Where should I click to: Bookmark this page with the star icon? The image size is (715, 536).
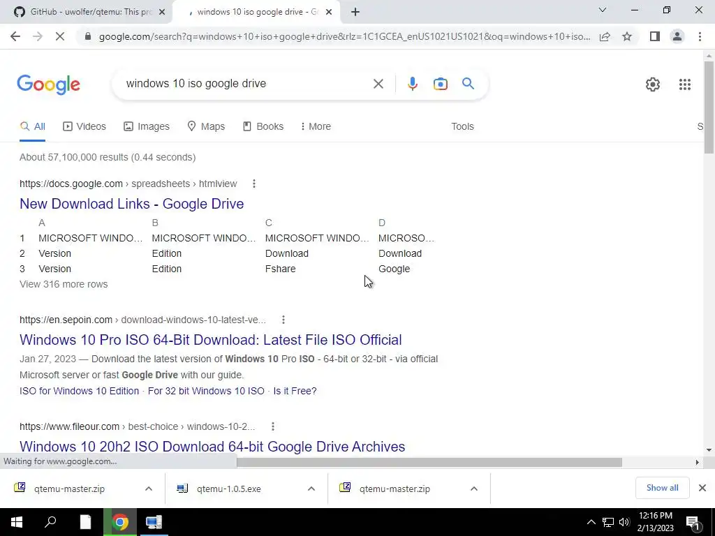[627, 36]
